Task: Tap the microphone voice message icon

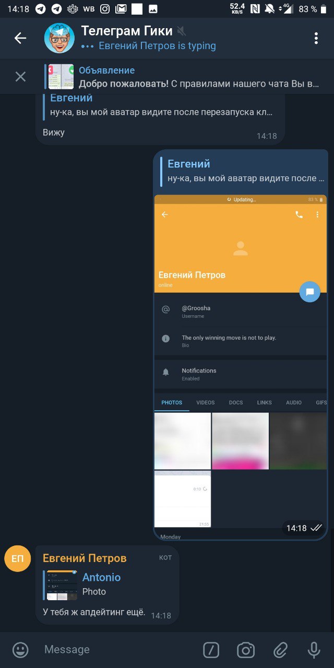Action: click(x=314, y=650)
